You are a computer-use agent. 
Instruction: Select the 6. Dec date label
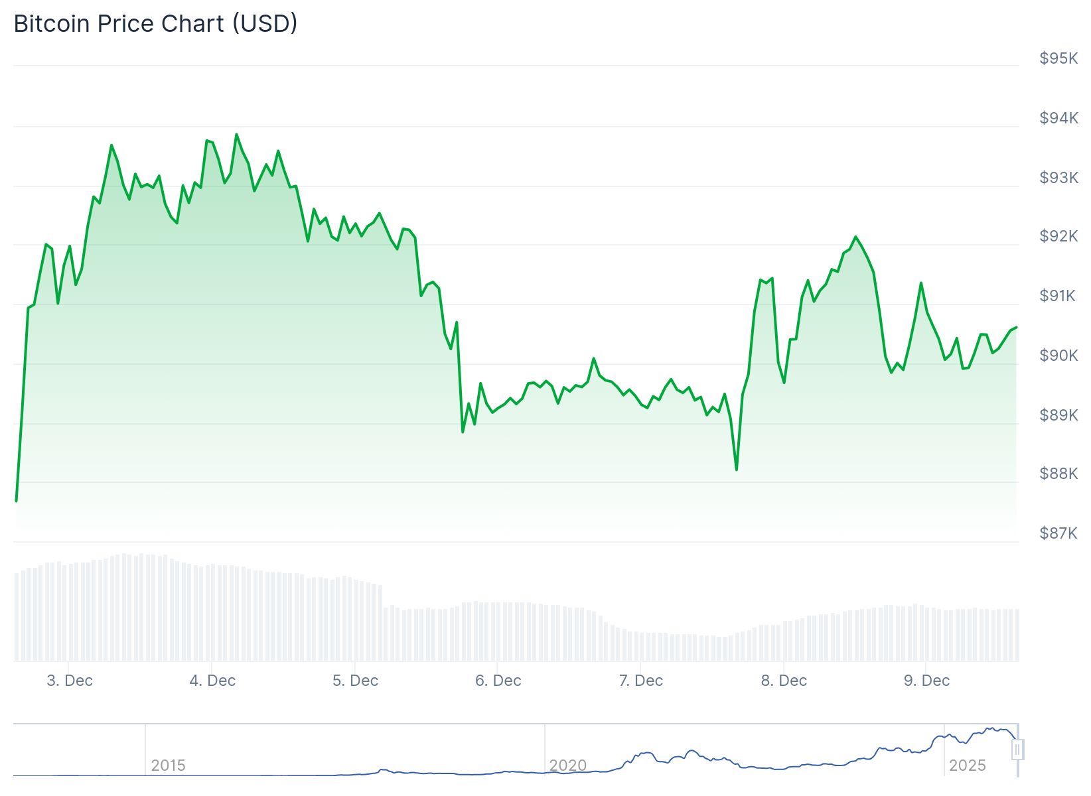[x=498, y=681]
